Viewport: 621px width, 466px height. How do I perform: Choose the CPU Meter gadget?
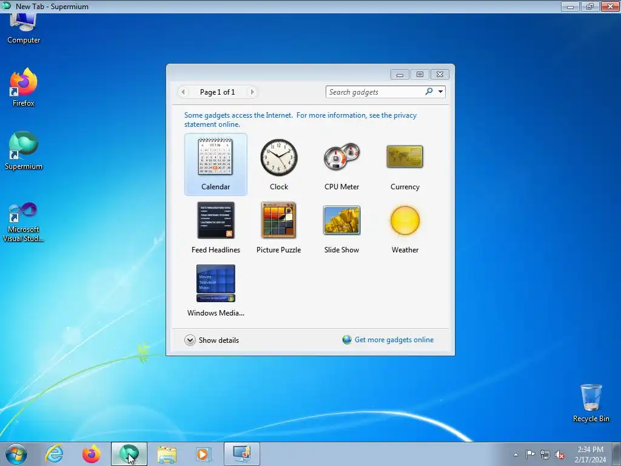(342, 164)
